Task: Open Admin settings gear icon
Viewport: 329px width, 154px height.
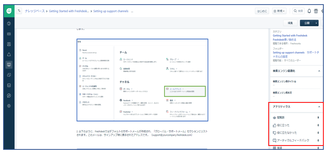Action: pos(9,106)
